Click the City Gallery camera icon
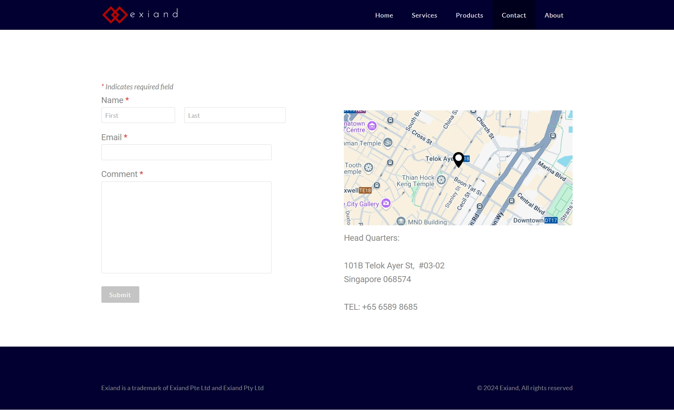 click(x=386, y=203)
